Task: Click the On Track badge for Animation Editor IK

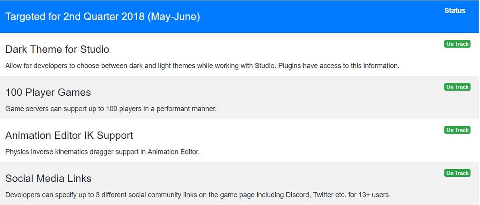Action: [x=457, y=130]
